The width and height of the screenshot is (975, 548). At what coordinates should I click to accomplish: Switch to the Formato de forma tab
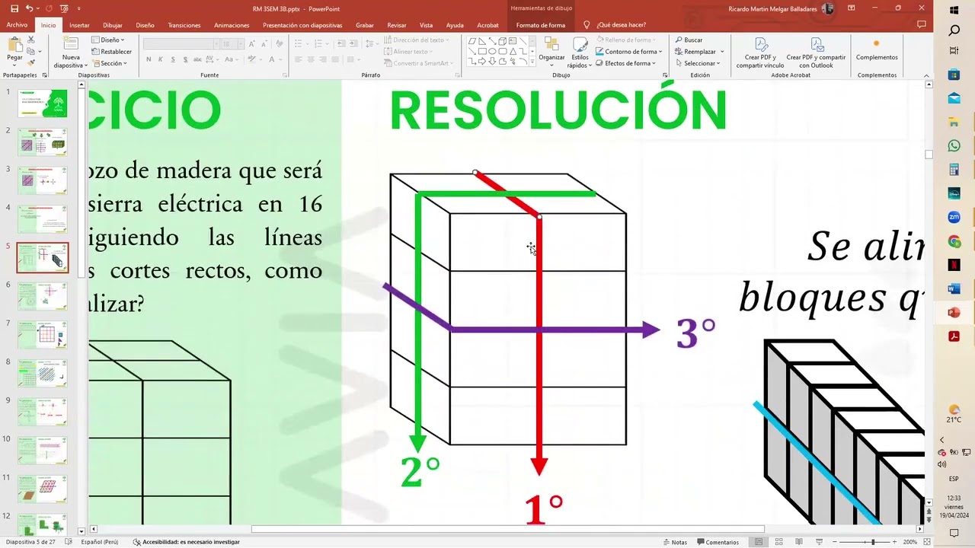point(541,25)
